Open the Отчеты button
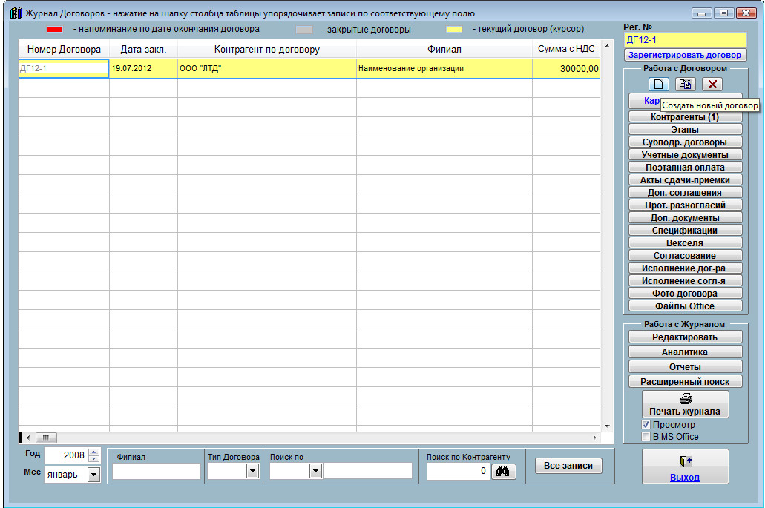 (x=685, y=367)
